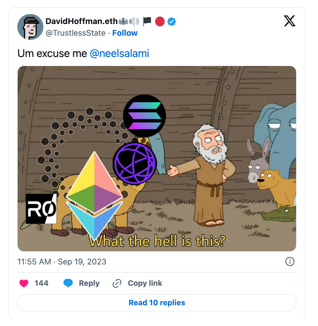Open DavidHoffman.eth display name
Image resolution: width=318 pixels, height=326 pixels.
tap(82, 21)
